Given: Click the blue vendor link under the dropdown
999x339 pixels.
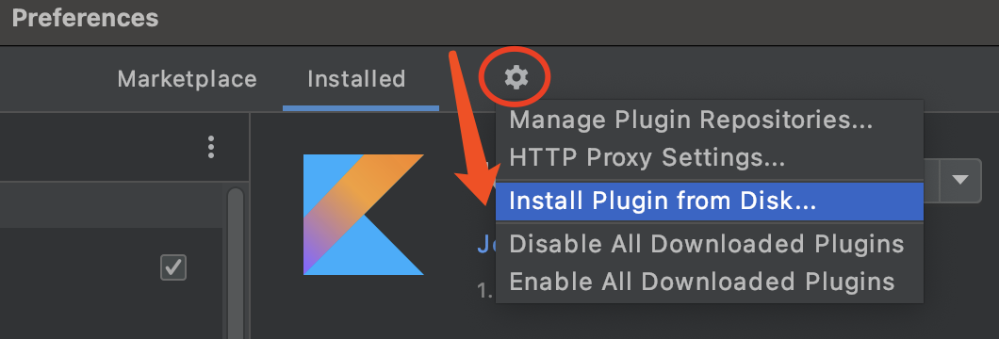Looking at the screenshot, I should click(x=486, y=244).
